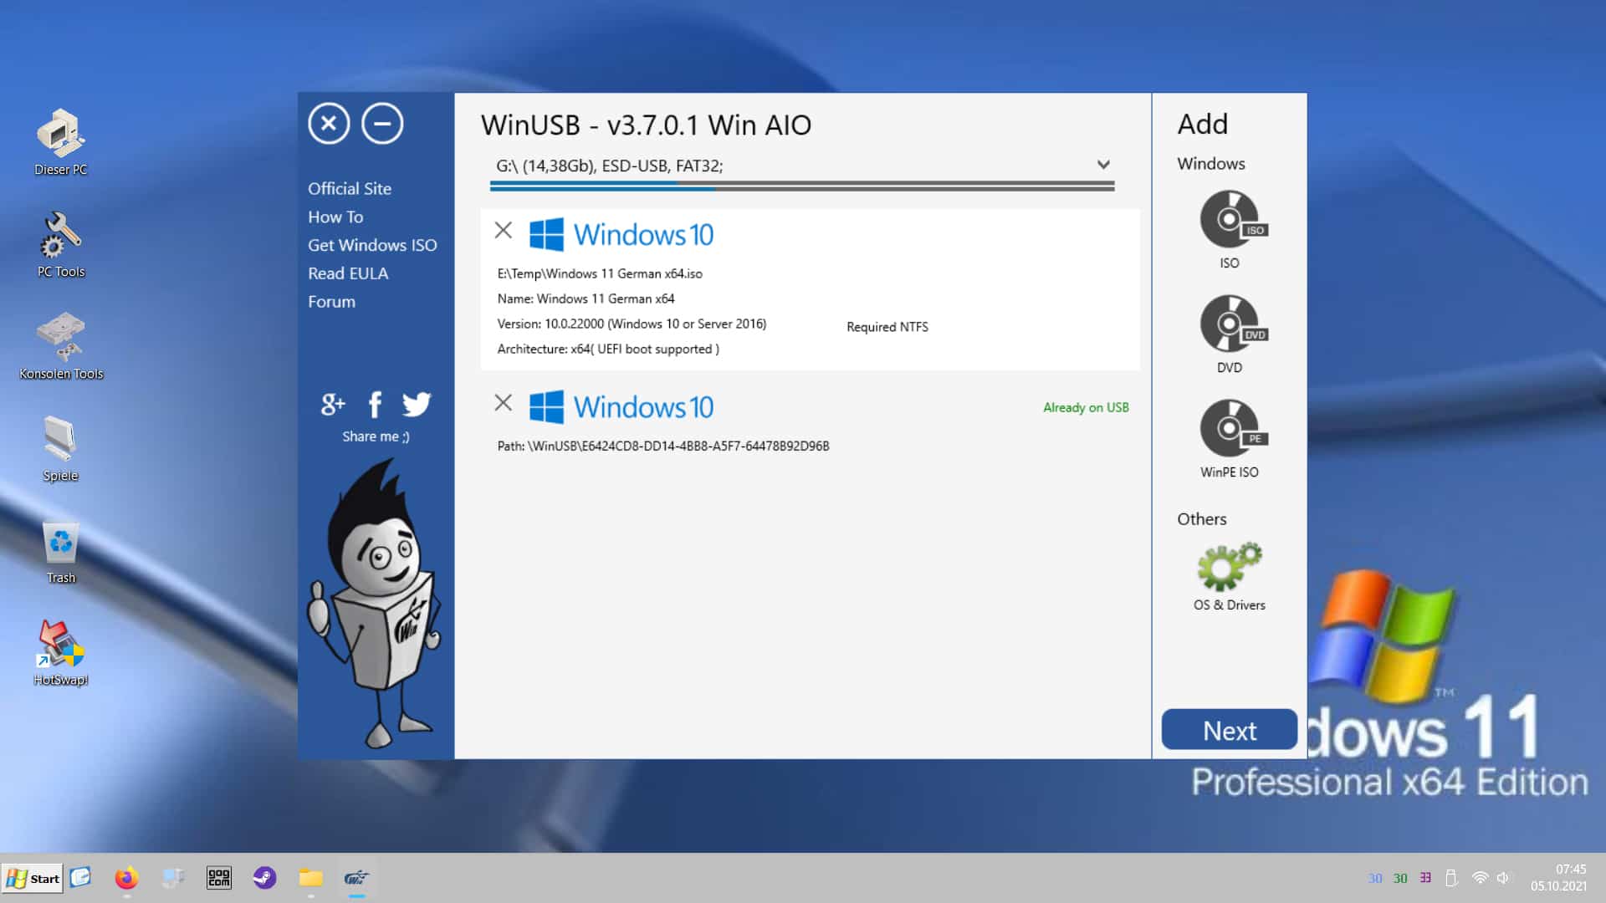Open the Forum link
This screenshot has width=1606, height=903.
(x=331, y=302)
